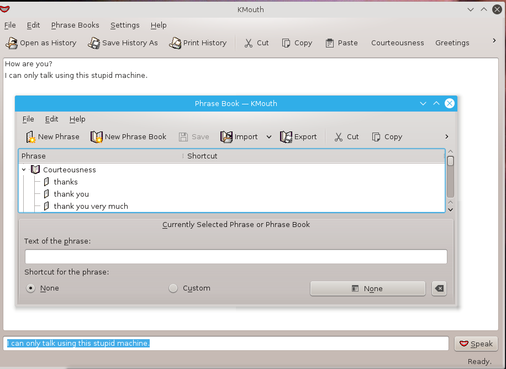Create a New Phrase
Screen dimensions: 506x369
52,137
